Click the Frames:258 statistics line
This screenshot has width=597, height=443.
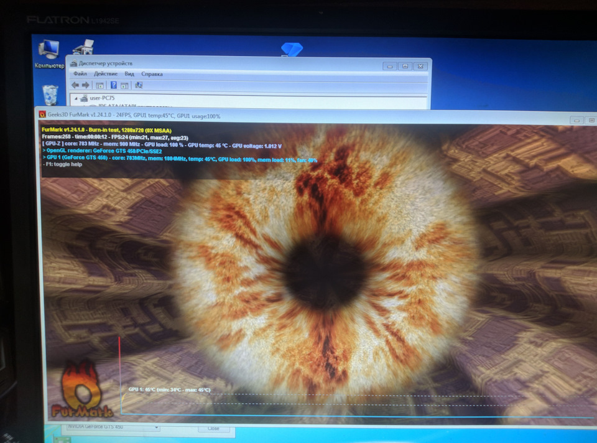115,137
